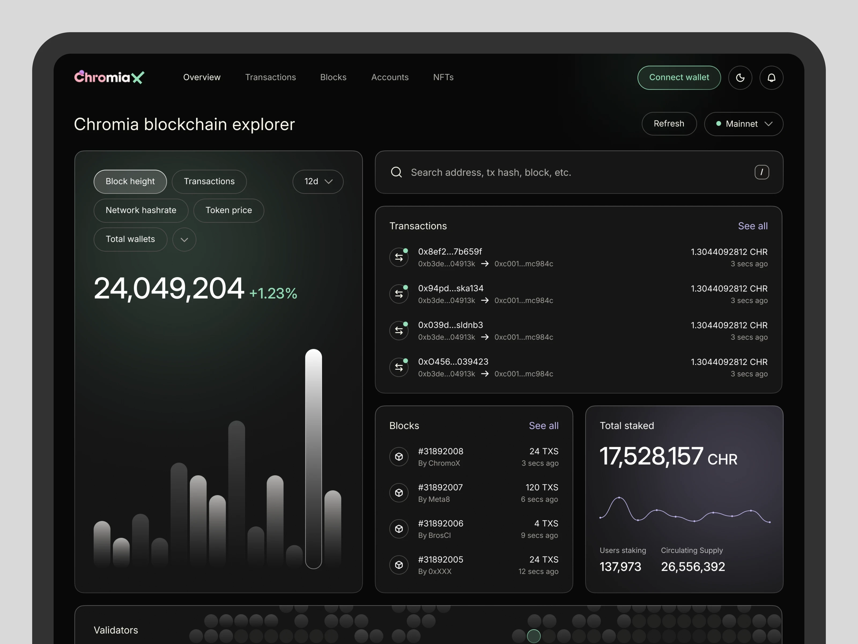Open the Mainnet network dropdown
The image size is (858, 644).
(743, 124)
